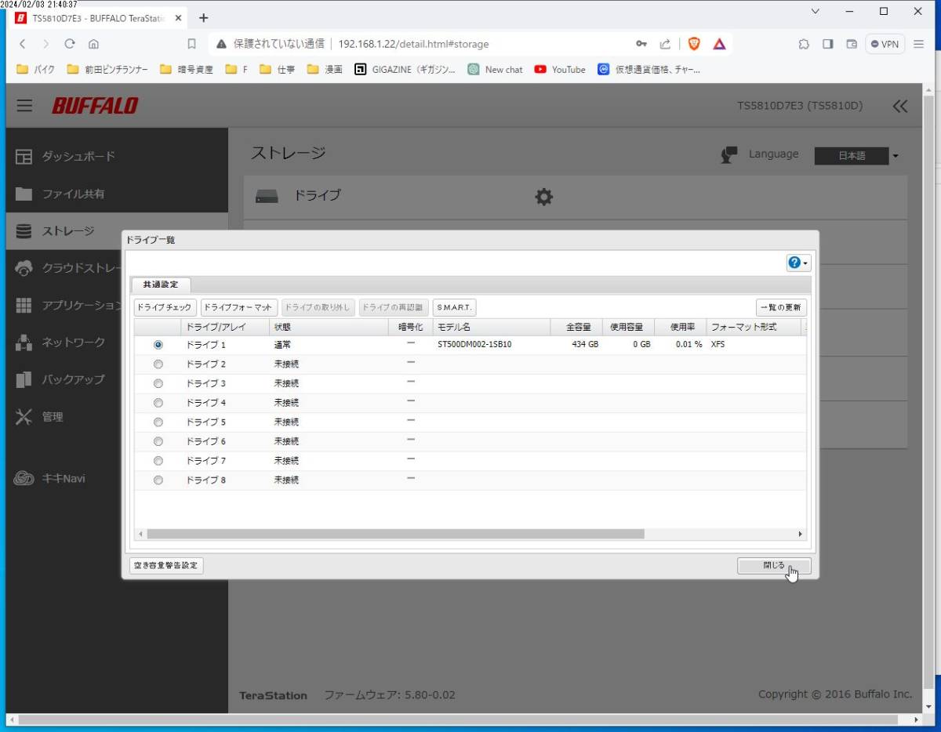Open browser tab search chevron in title bar
Viewport: 941px width, 732px height.
point(815,11)
